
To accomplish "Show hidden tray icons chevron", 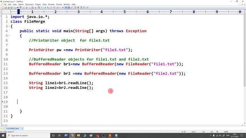I will 211,135.
